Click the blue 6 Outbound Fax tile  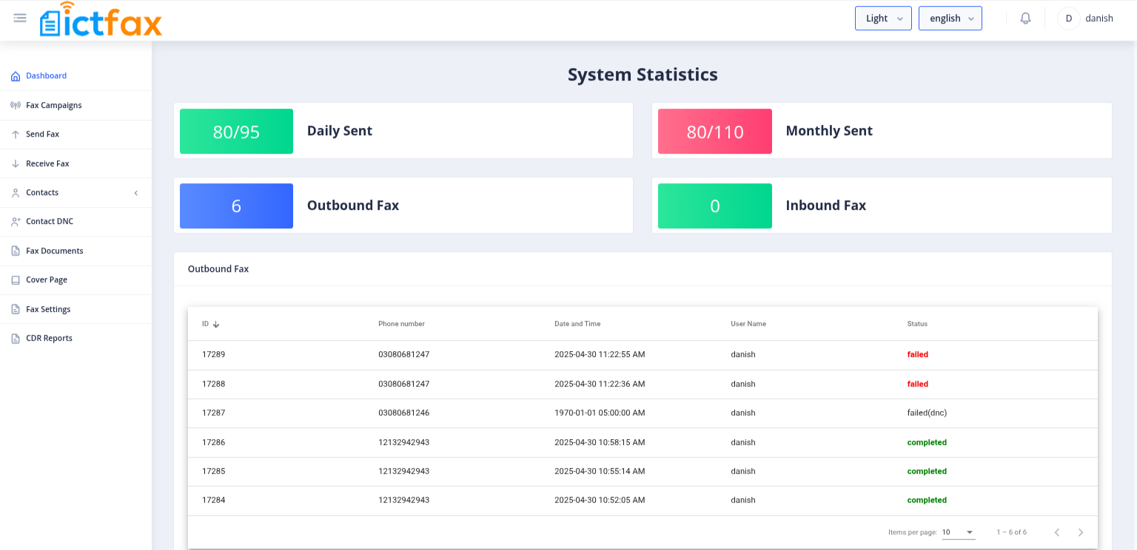coord(236,206)
